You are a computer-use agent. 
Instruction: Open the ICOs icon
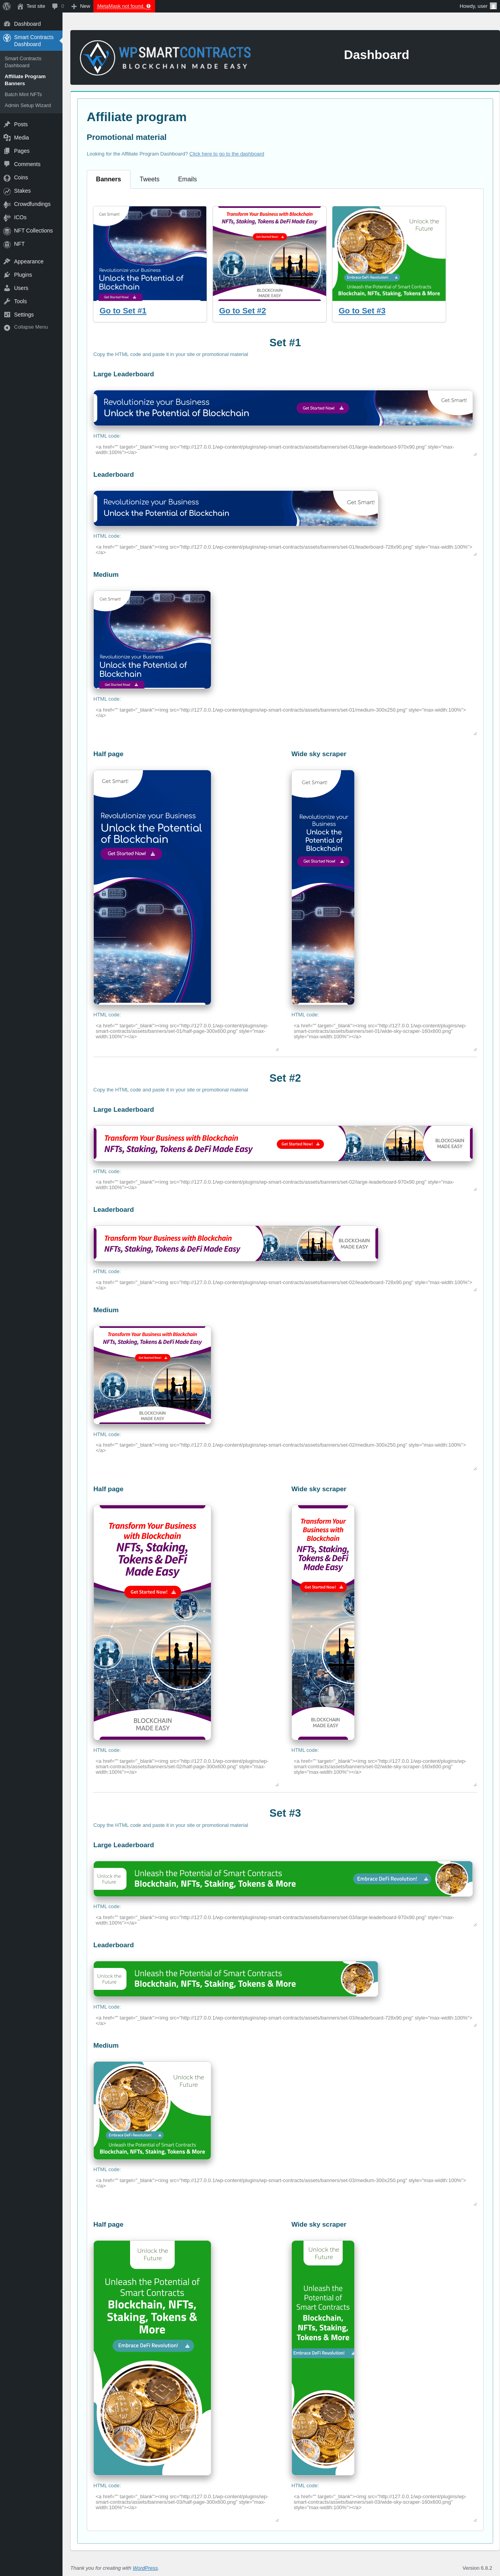click(x=7, y=217)
